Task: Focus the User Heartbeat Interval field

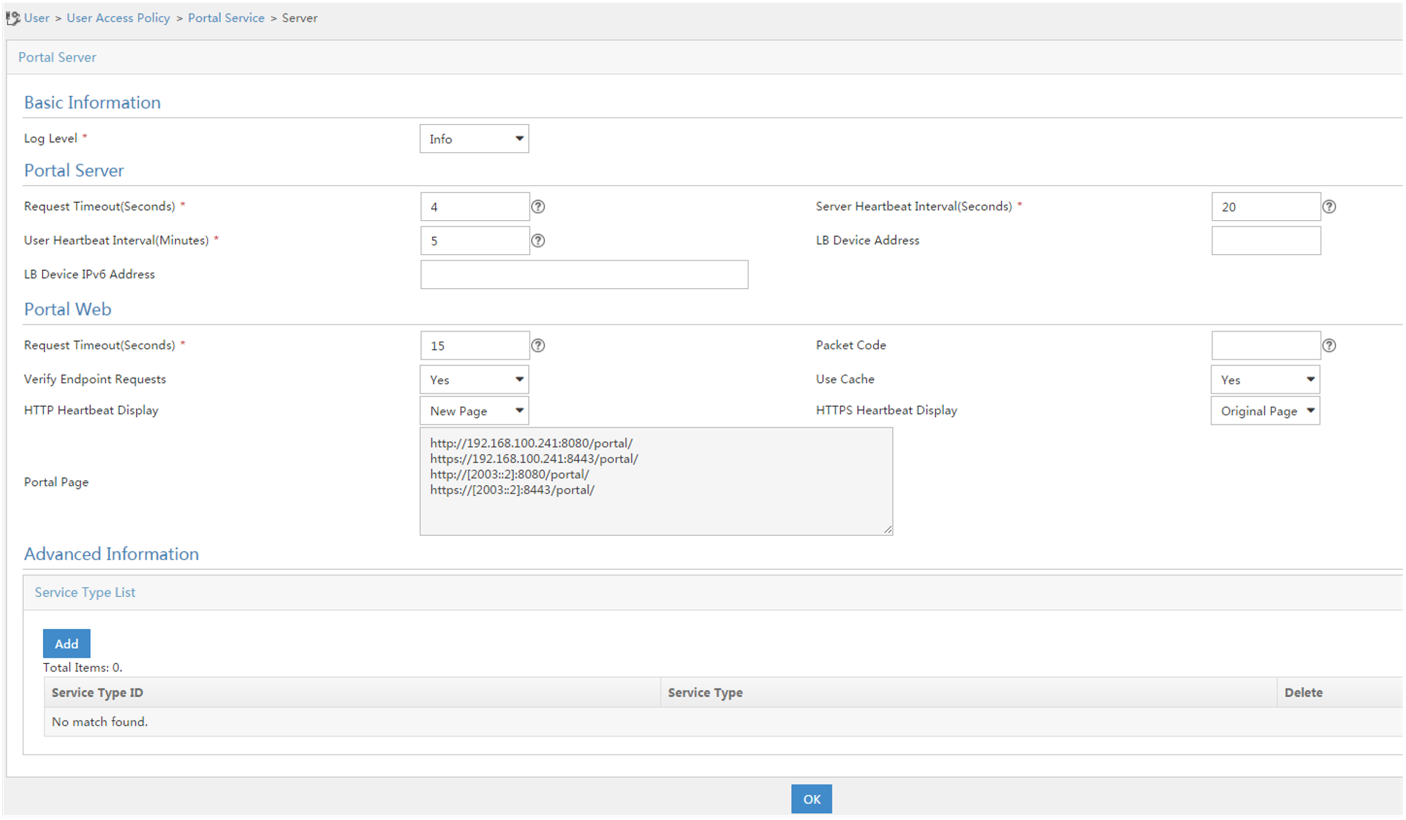Action: pos(475,241)
